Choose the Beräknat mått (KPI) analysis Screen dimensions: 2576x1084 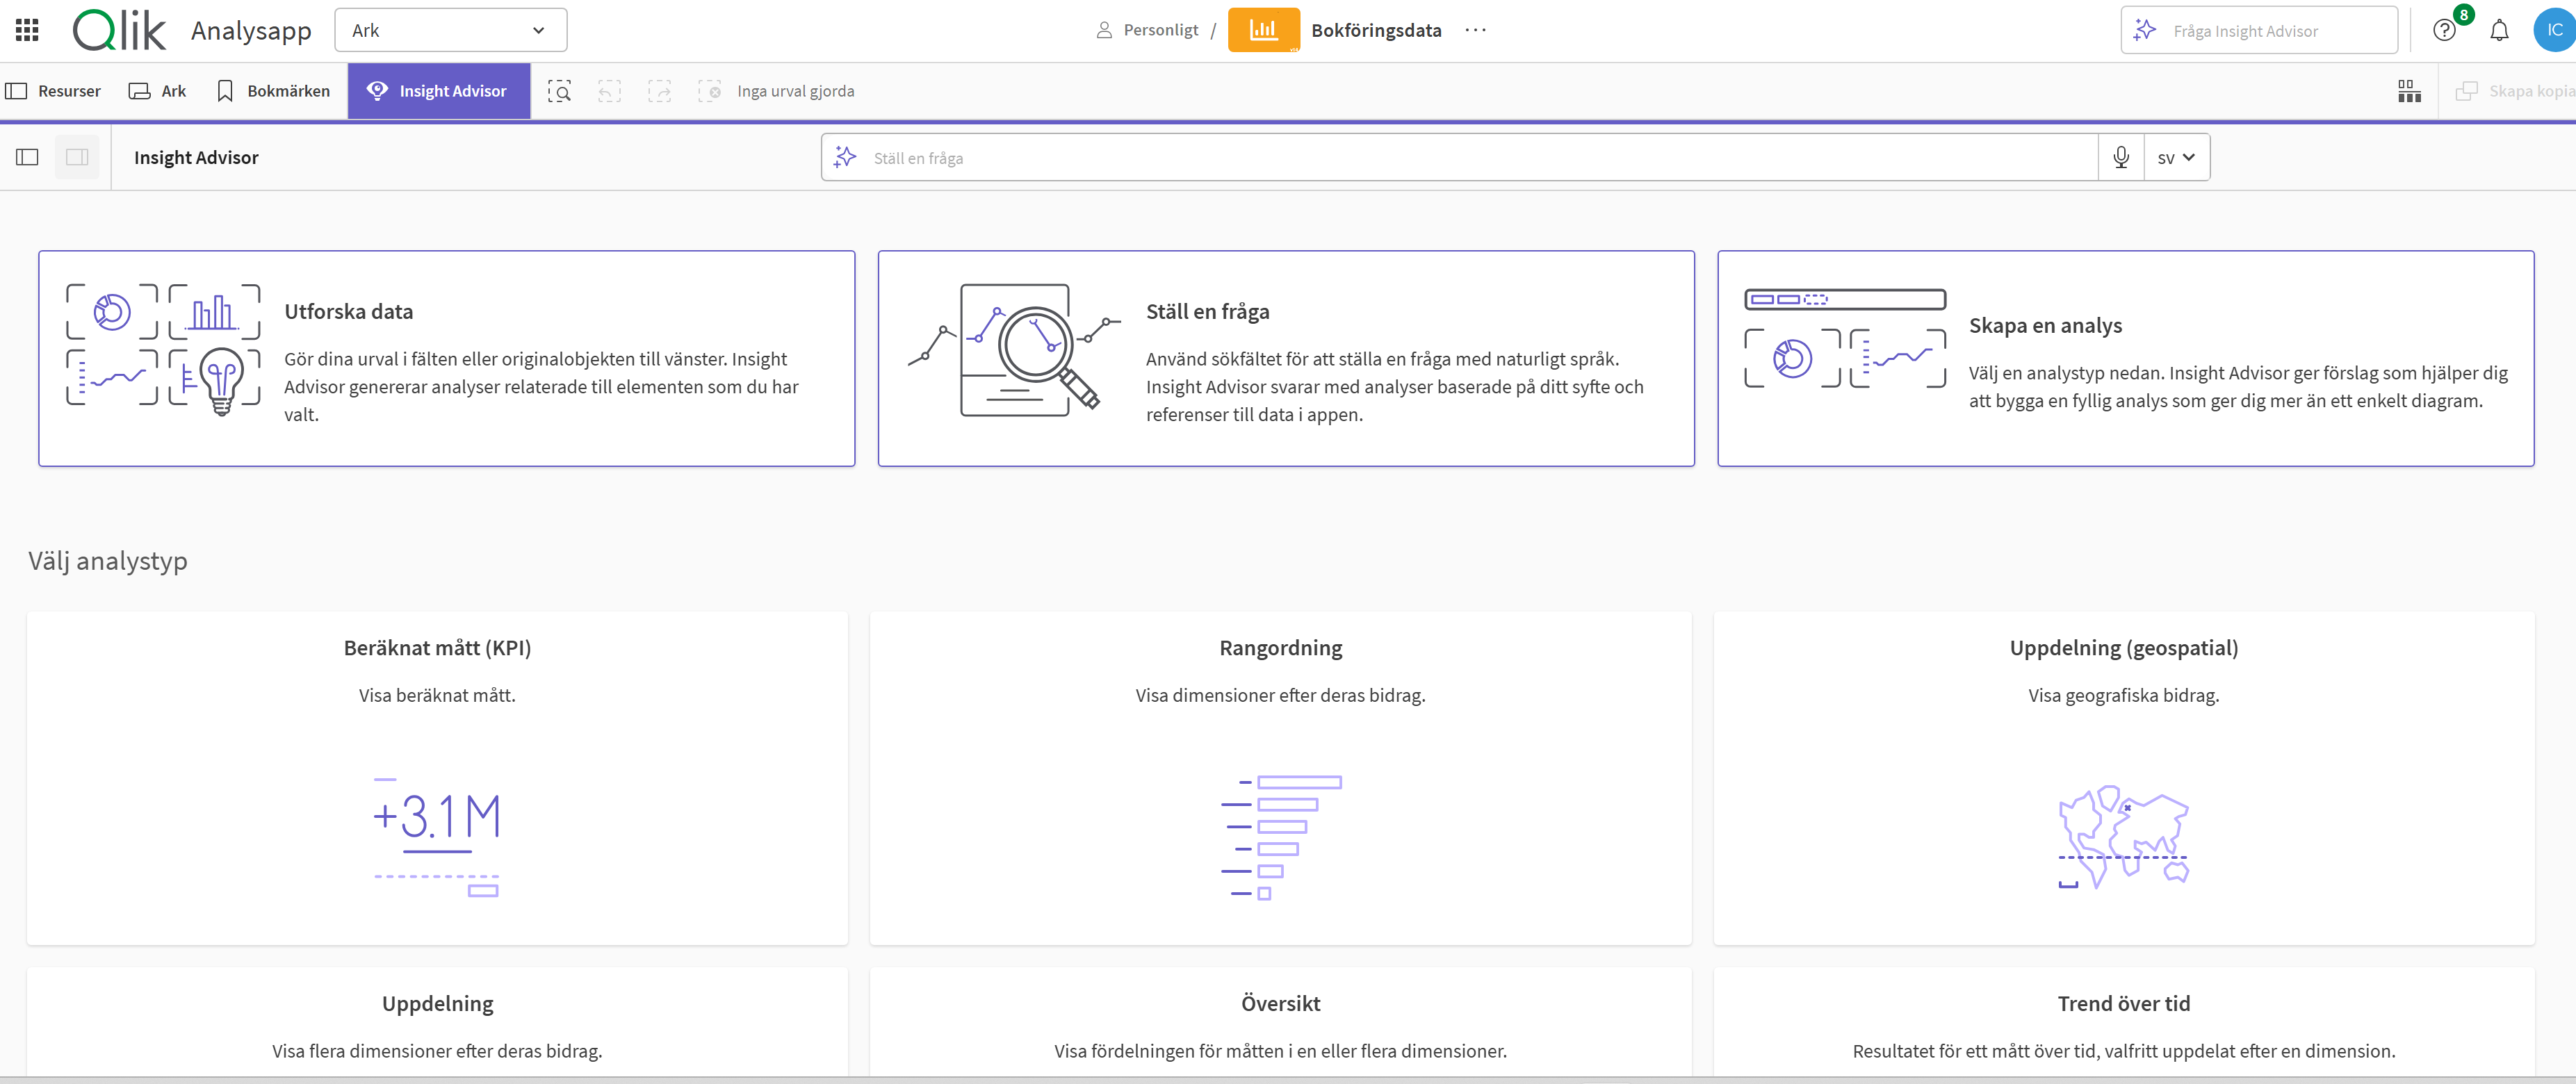click(x=437, y=778)
